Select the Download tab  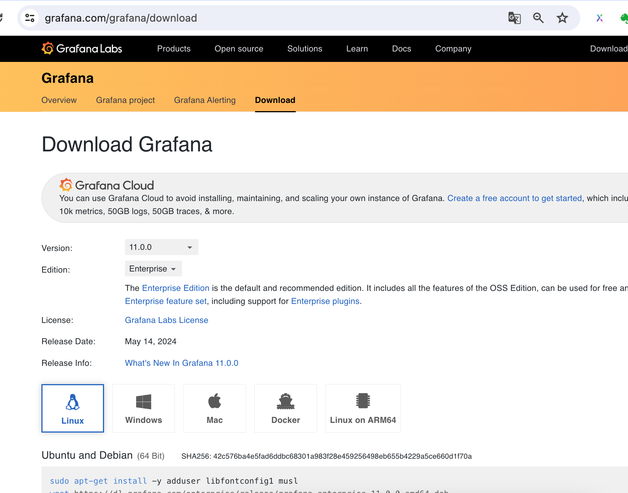pyautogui.click(x=275, y=100)
